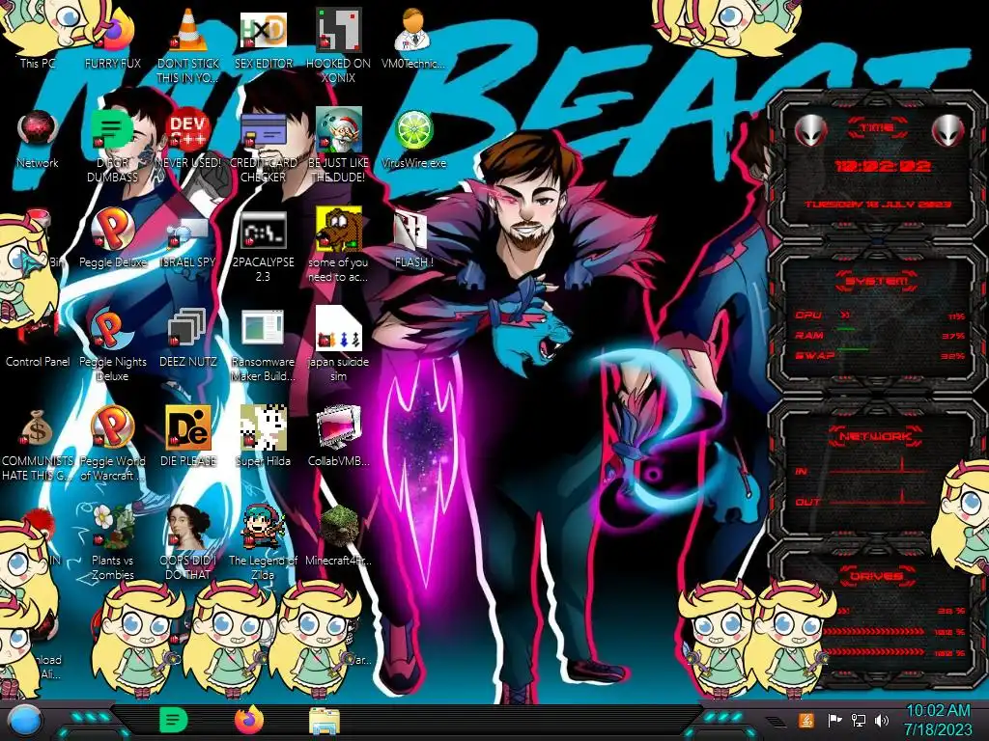Screen dimensions: 989x741
Task: Click the left alien head on widget
Action: coord(810,131)
